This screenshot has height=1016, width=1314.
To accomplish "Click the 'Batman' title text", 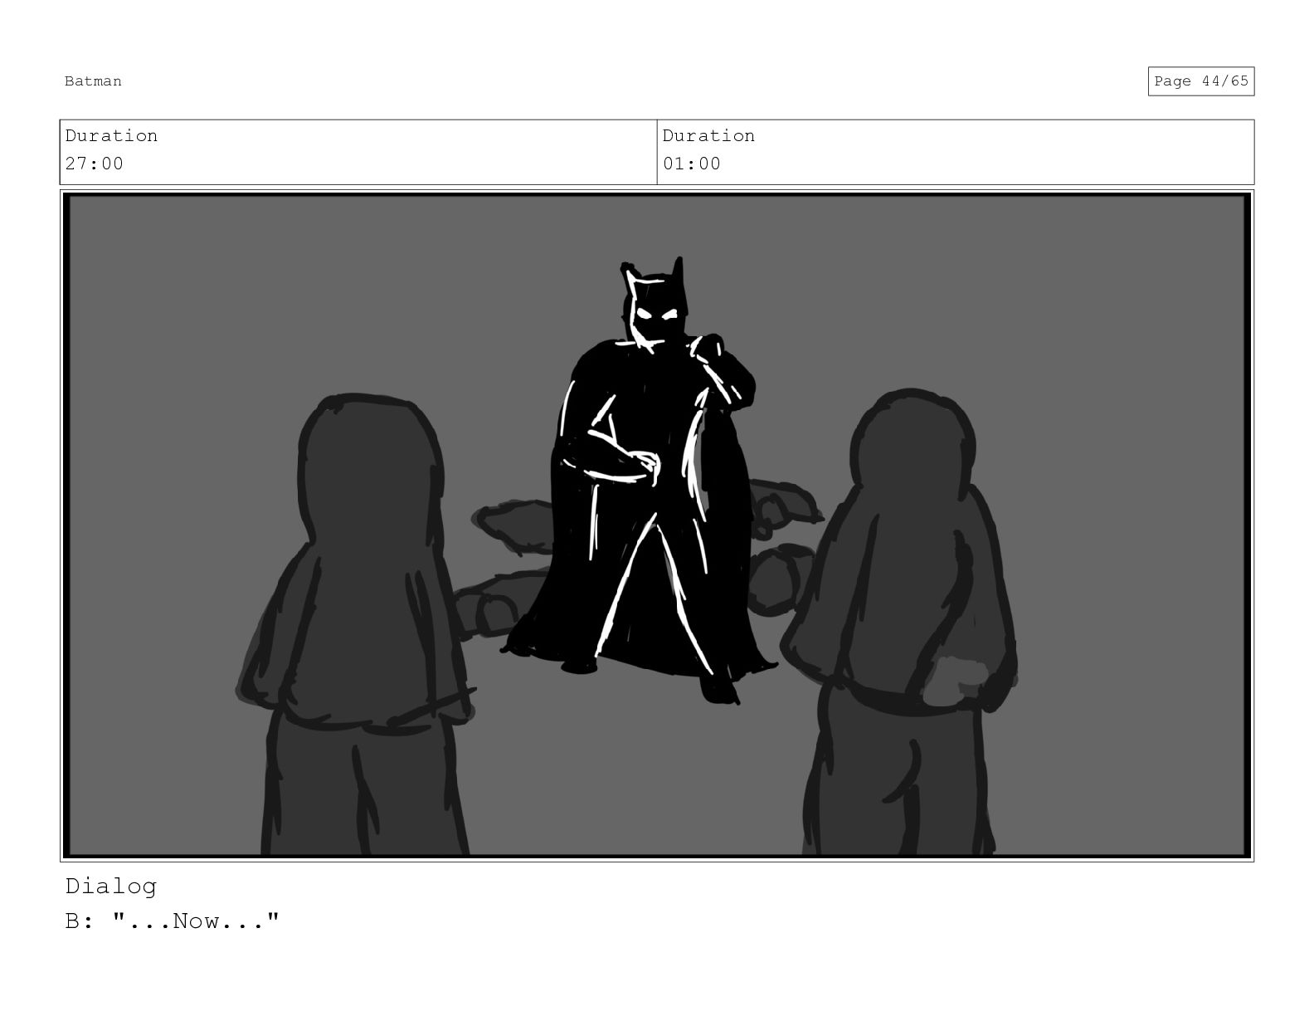I will [93, 81].
